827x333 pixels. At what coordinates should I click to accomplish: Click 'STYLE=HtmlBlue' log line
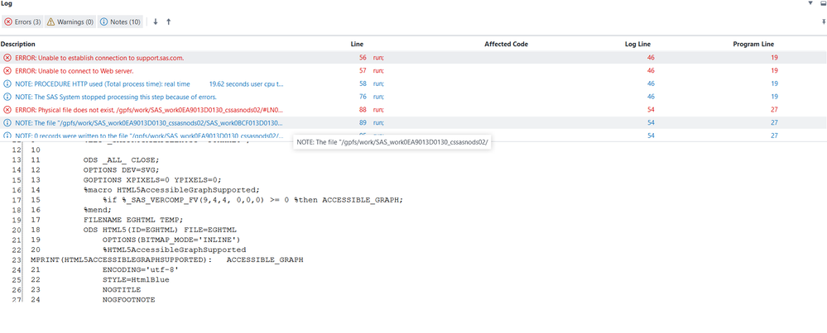(x=136, y=280)
